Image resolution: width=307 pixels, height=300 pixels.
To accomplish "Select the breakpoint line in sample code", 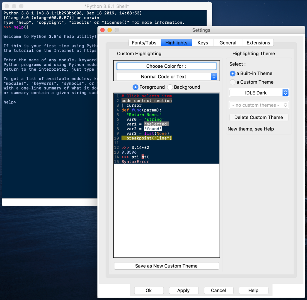I will [146, 138].
